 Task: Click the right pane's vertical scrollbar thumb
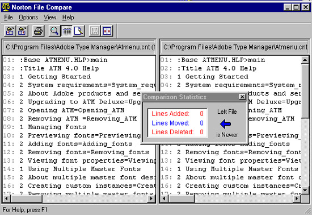click(305, 91)
